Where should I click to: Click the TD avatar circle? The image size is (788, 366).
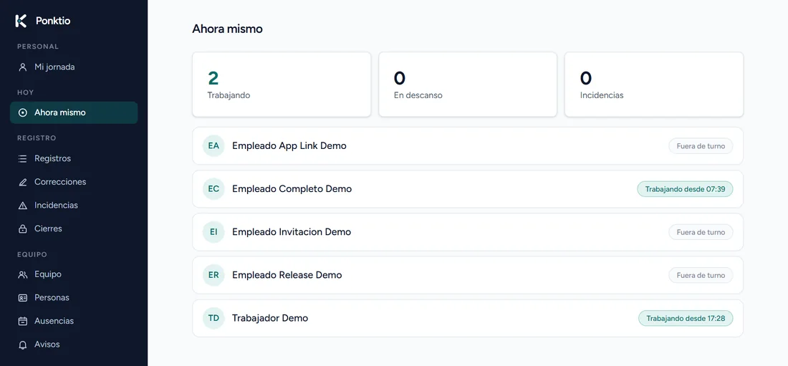213,318
